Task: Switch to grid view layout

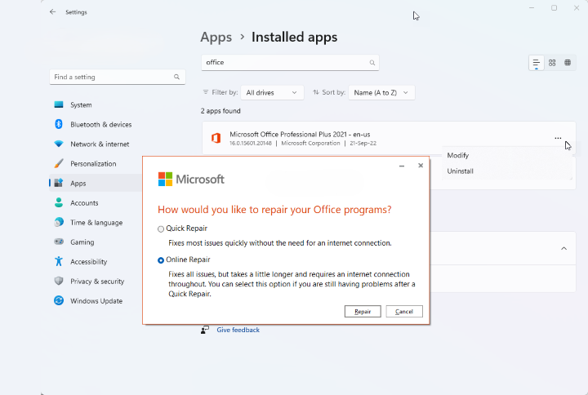Action: point(552,63)
